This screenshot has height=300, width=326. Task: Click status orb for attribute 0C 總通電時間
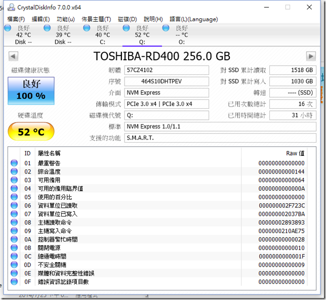(14, 256)
